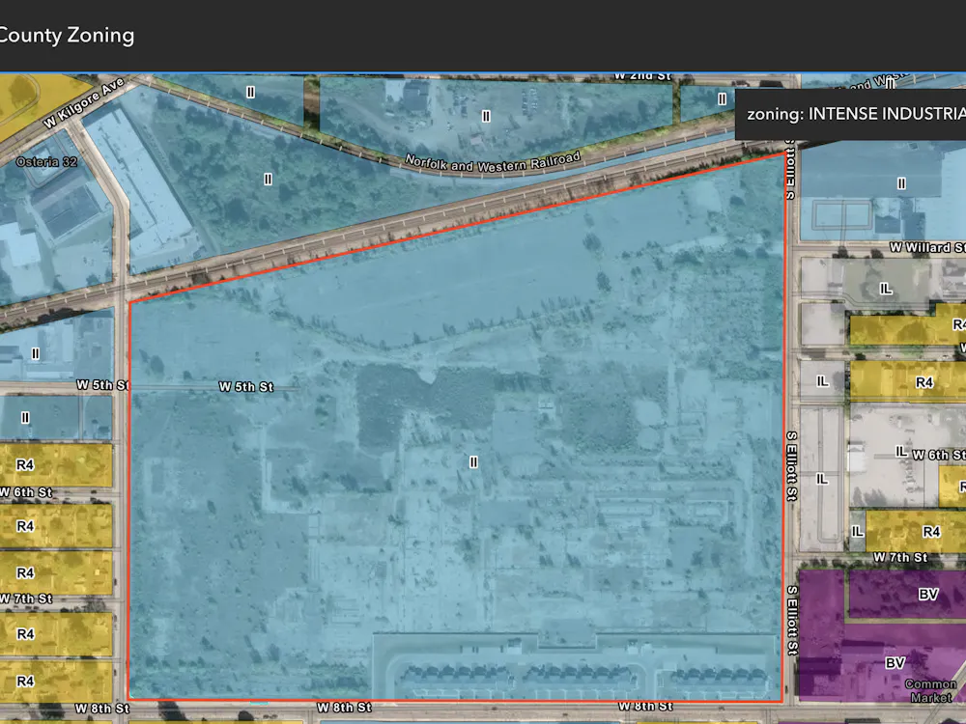Click W 5th St label inside red-outlined parcel
Image resolution: width=966 pixels, height=724 pixels.
tap(245, 387)
